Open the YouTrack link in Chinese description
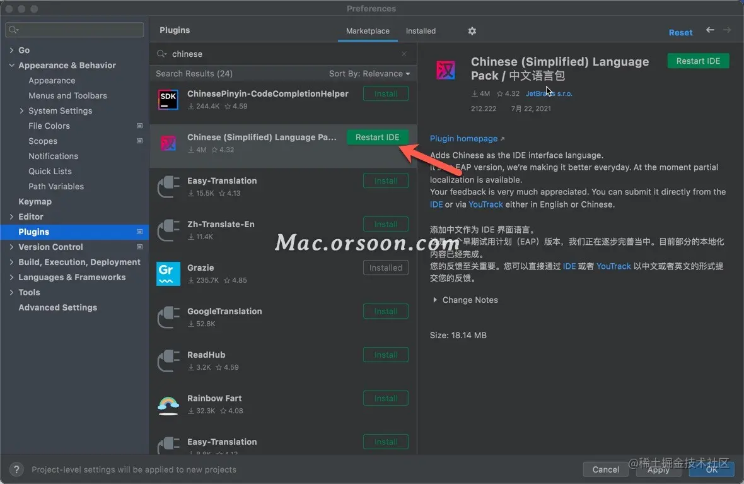The height and width of the screenshot is (484, 744). tap(613, 266)
